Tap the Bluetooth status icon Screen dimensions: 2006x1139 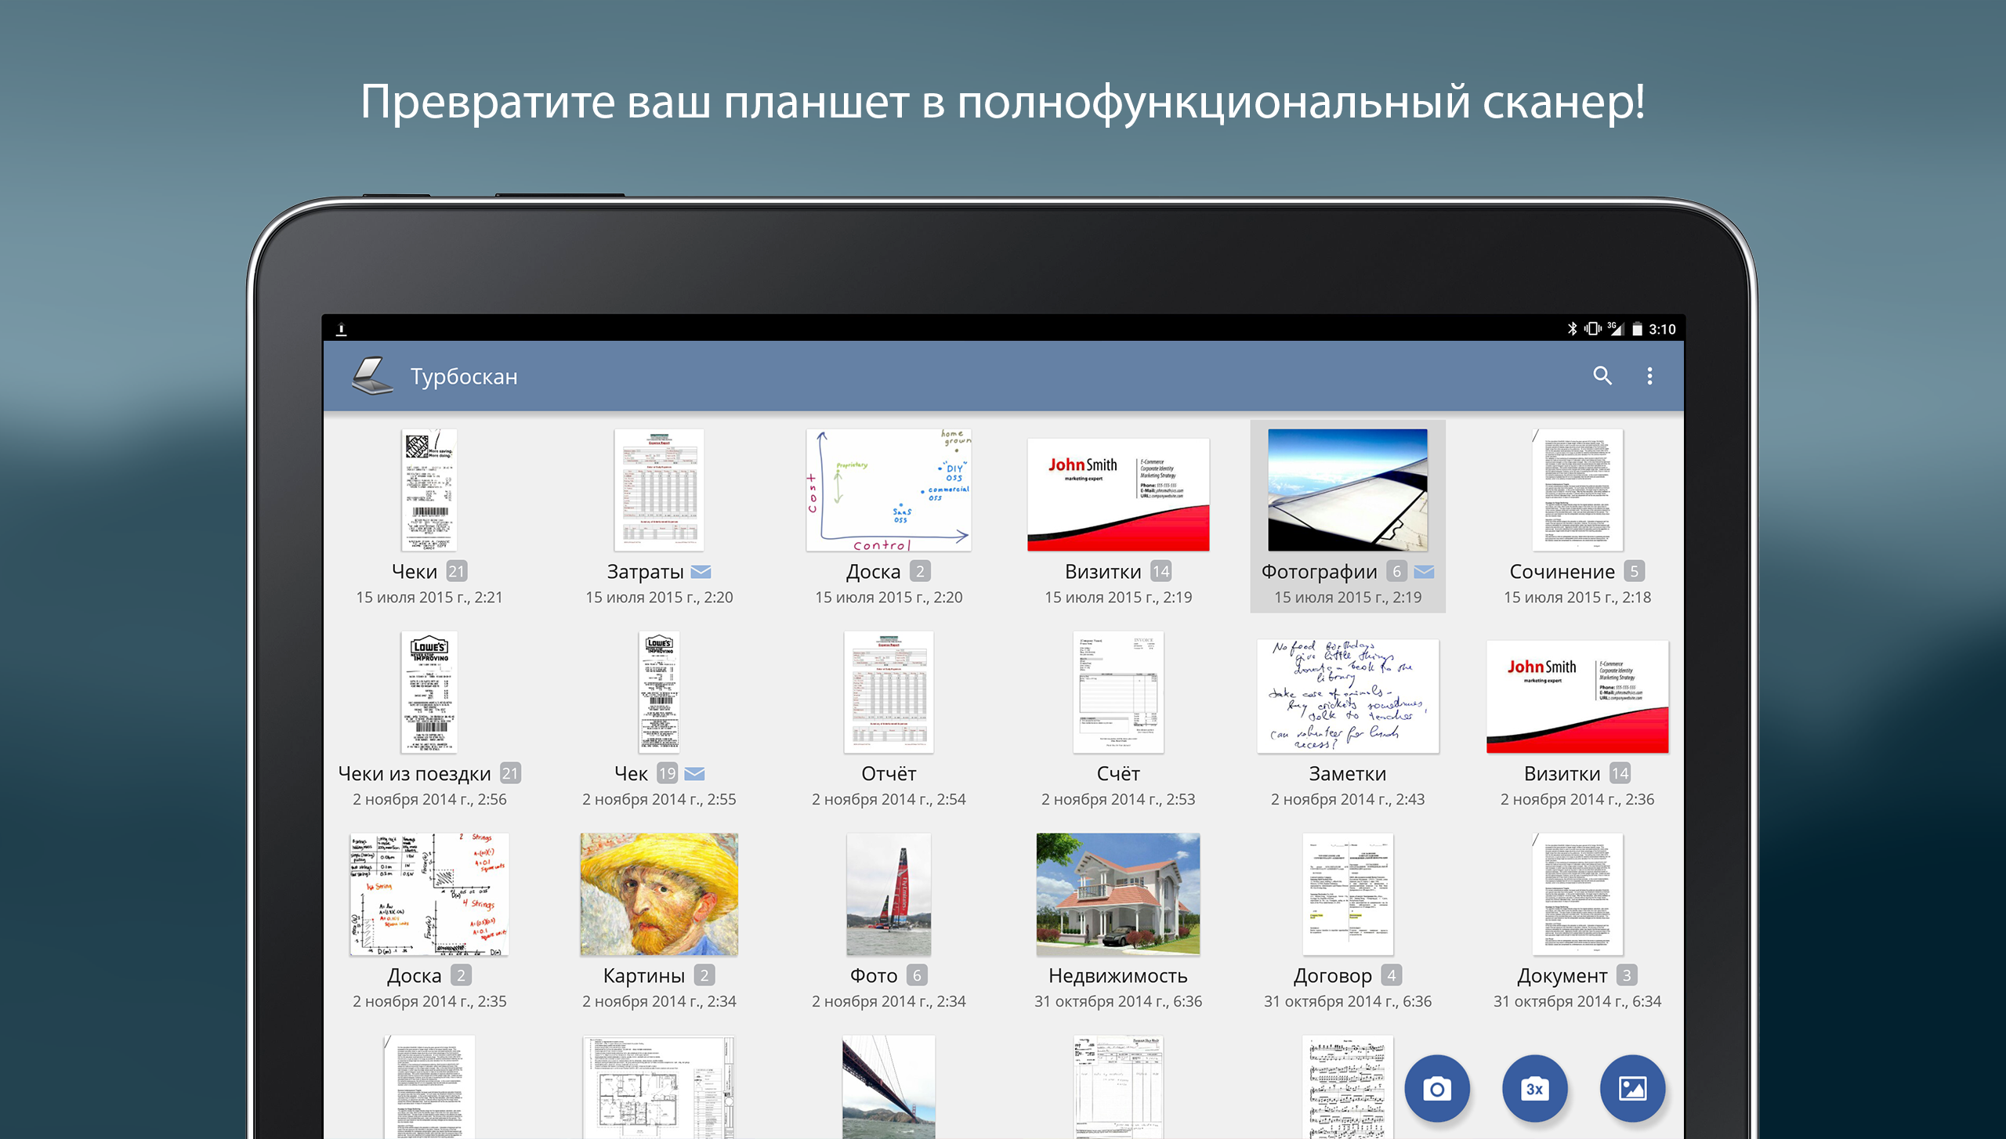(x=1572, y=329)
